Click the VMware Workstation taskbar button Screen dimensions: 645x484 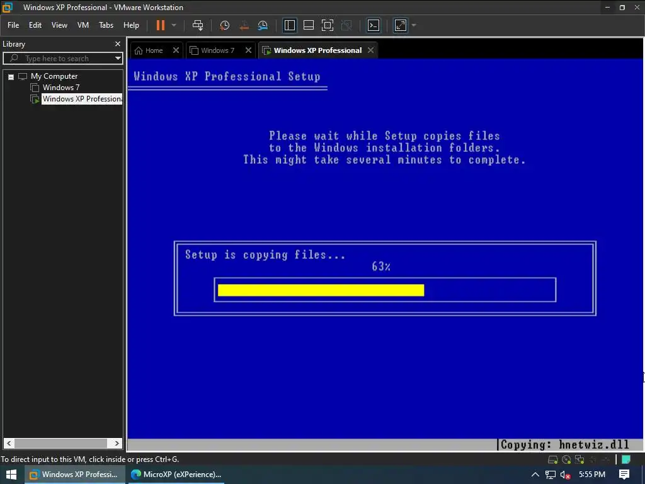click(74, 475)
